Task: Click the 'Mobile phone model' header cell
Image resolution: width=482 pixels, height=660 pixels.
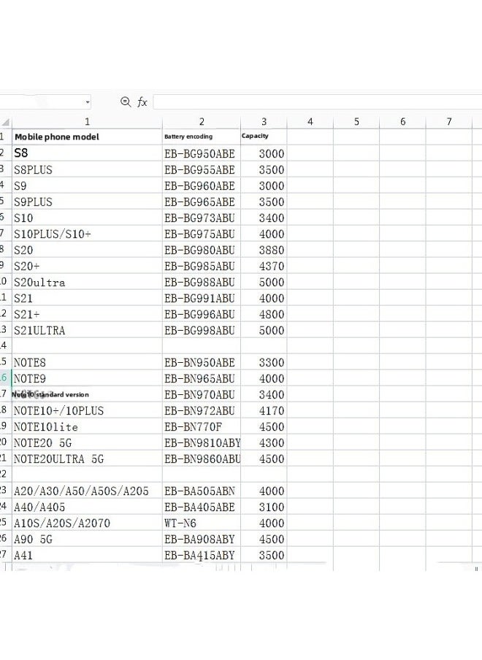Action: (87, 137)
